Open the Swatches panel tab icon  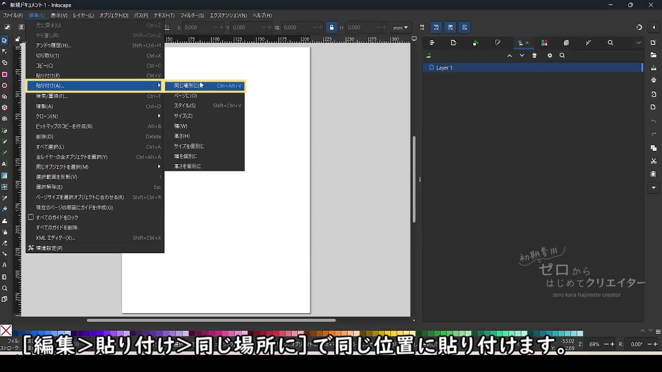(x=544, y=43)
